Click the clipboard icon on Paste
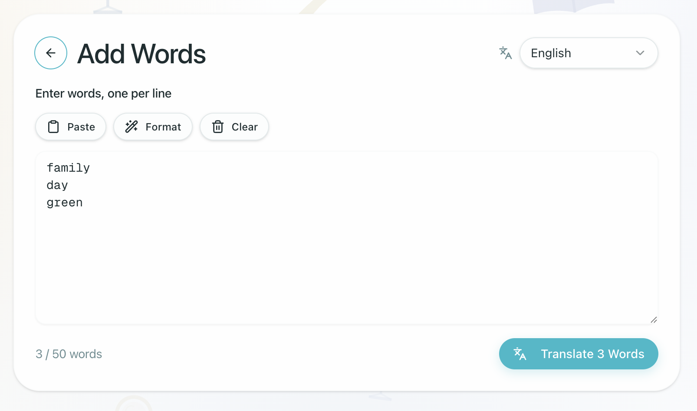This screenshot has width=697, height=411. point(53,127)
